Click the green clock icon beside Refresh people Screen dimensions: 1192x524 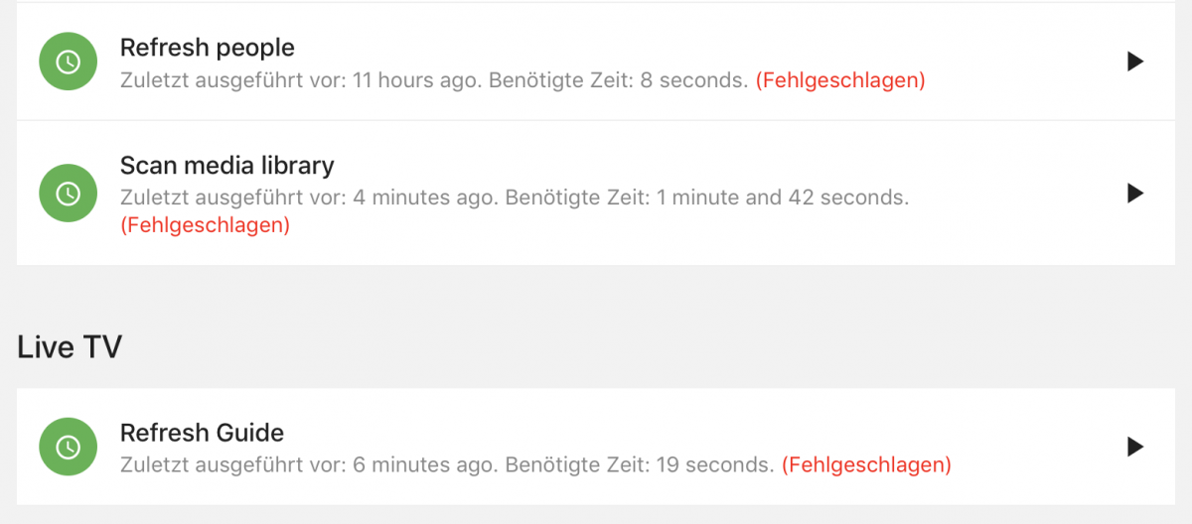pos(68,62)
